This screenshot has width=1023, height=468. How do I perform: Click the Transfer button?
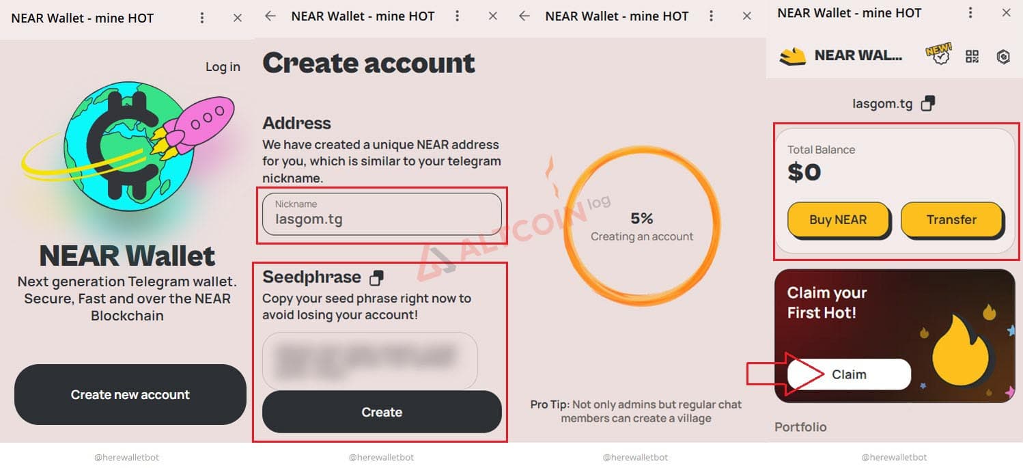point(952,220)
